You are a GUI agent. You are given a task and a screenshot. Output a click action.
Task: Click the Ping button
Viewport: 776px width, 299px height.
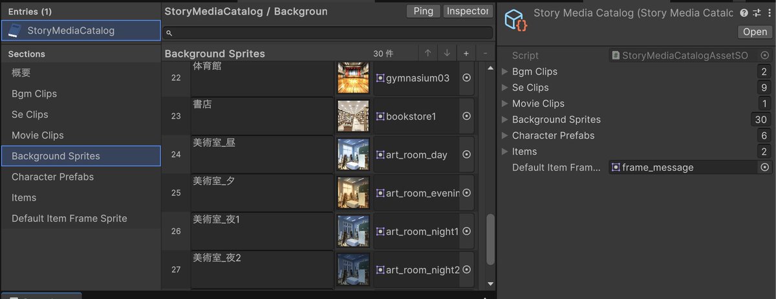(x=424, y=11)
